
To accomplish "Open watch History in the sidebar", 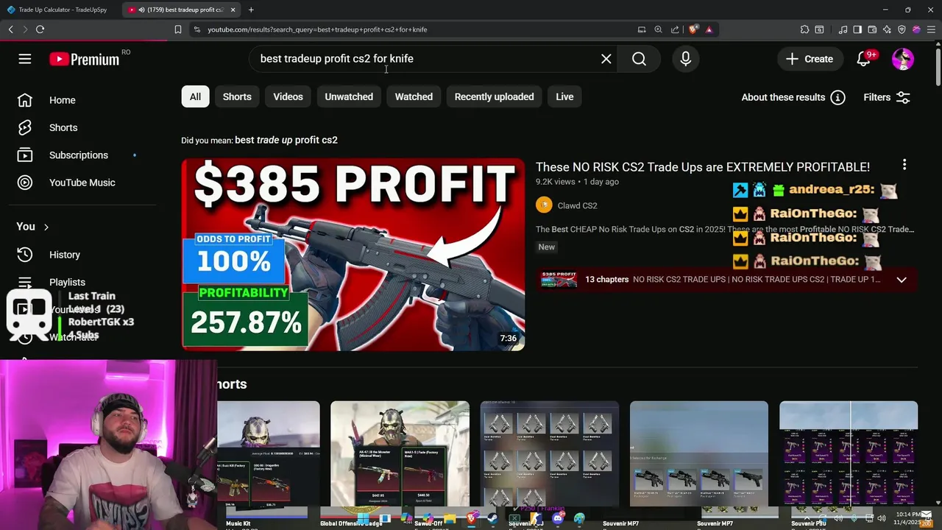I will click(x=64, y=255).
